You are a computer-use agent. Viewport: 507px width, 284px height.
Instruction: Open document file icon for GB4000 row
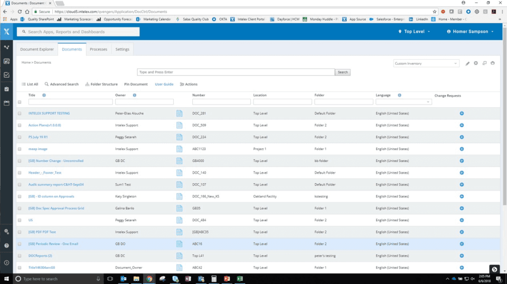coord(180,161)
